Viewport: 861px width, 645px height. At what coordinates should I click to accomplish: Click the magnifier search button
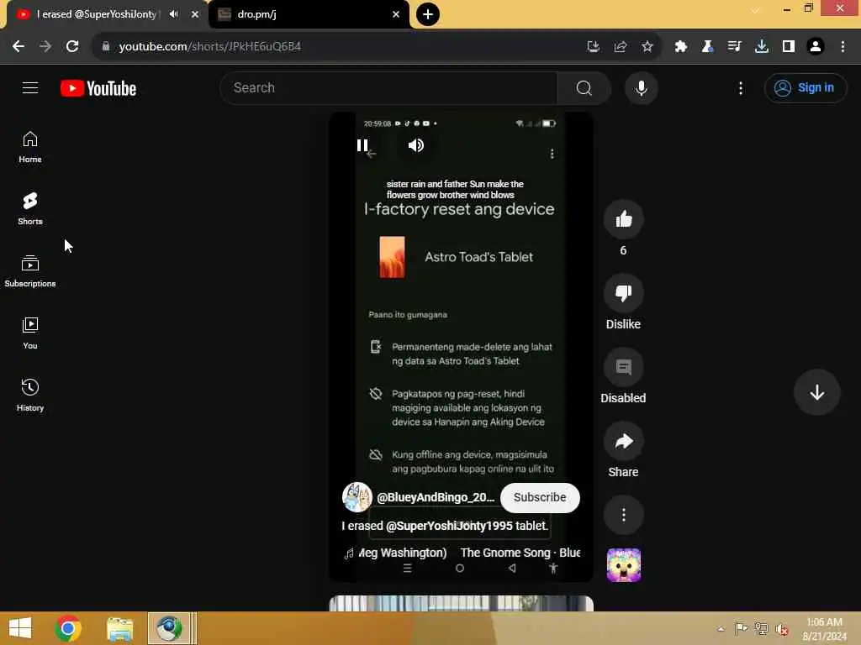[584, 87]
